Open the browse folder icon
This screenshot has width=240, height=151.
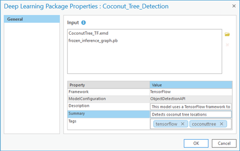(227, 34)
